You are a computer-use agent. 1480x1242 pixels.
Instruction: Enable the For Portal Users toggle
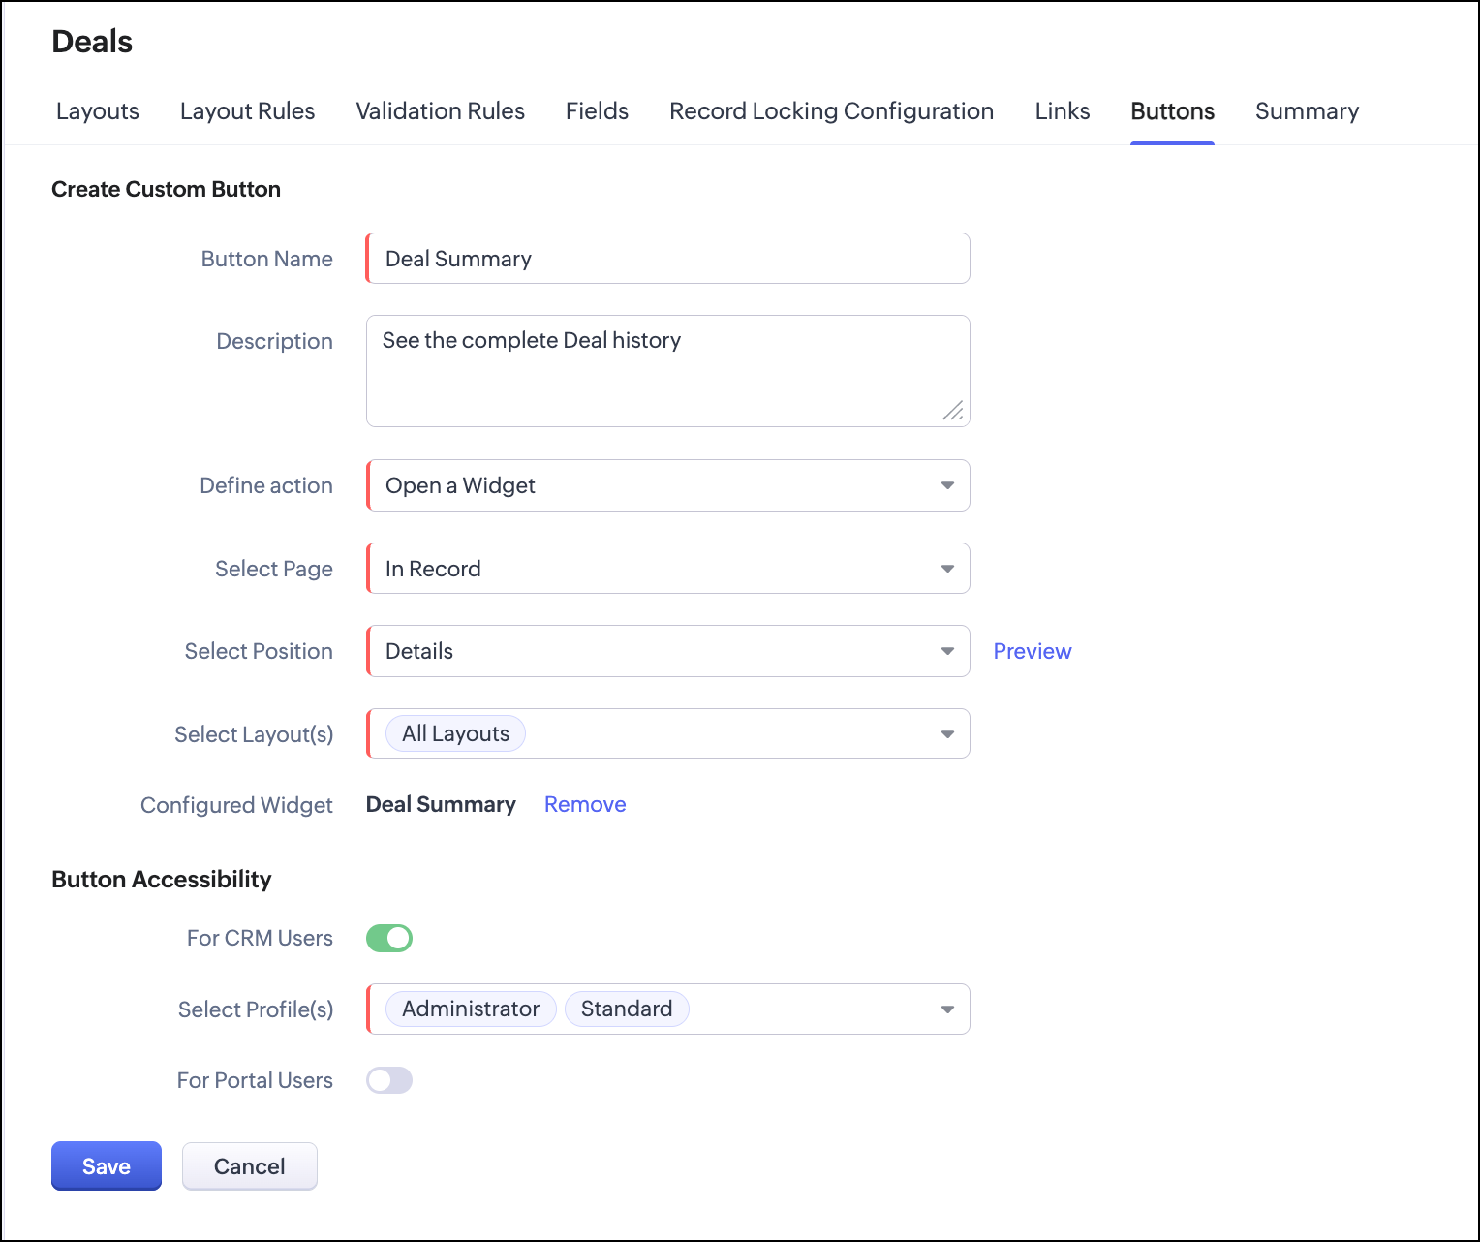pyautogui.click(x=389, y=1080)
